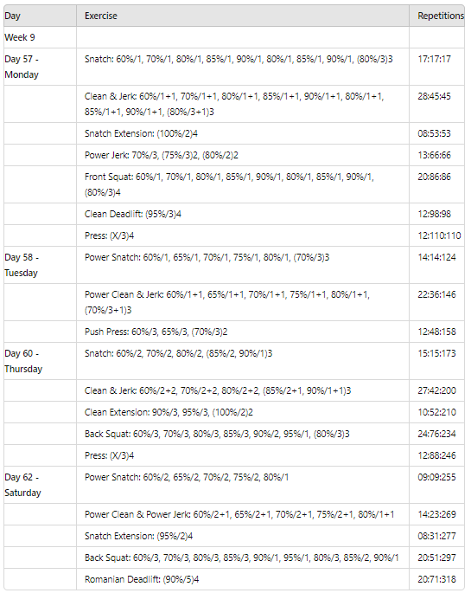The width and height of the screenshot is (471, 593).
Task: Select the Clean Deadlift (95%/3)4 cell
Action: pos(243,214)
